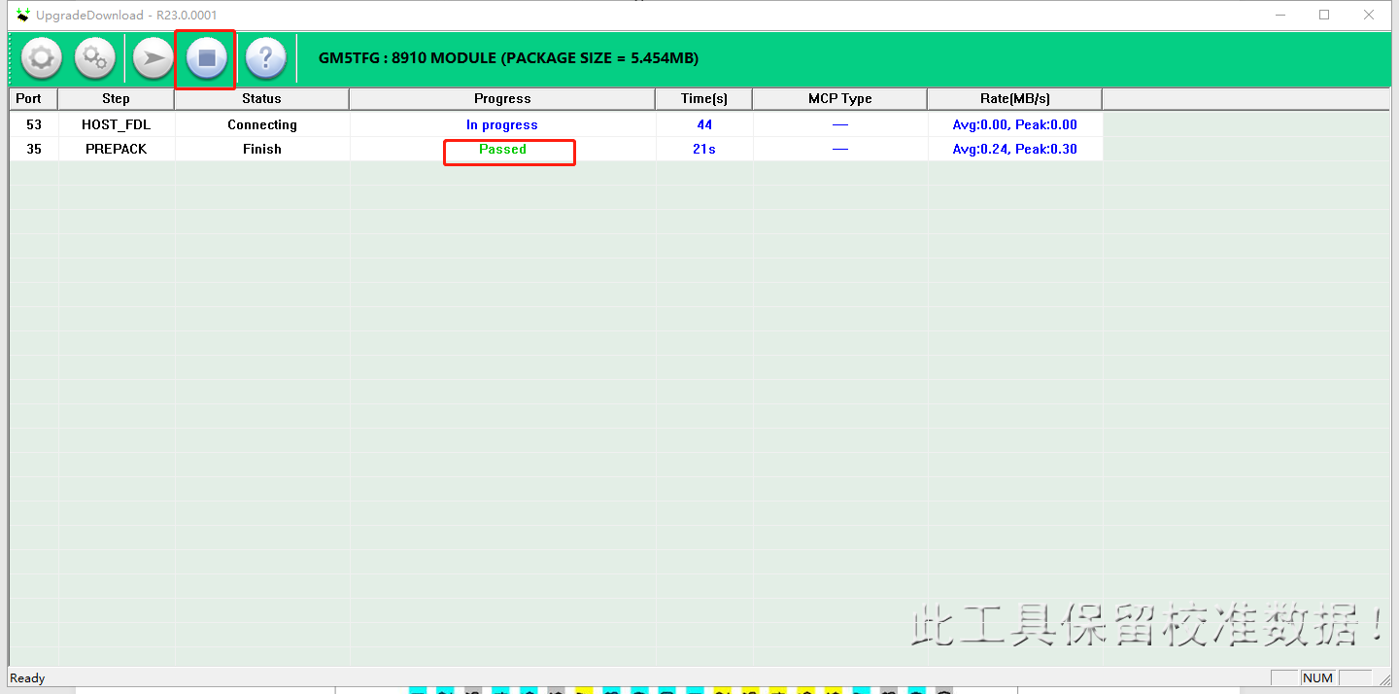Select the Time(s) column header
The height and width of the screenshot is (694, 1399).
click(x=704, y=98)
